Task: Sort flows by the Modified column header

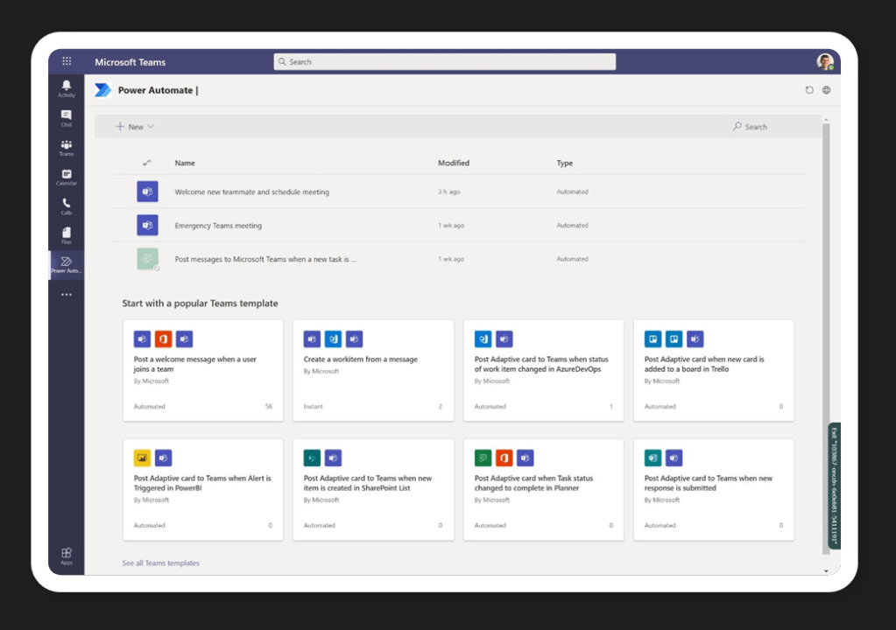Action: 454,163
